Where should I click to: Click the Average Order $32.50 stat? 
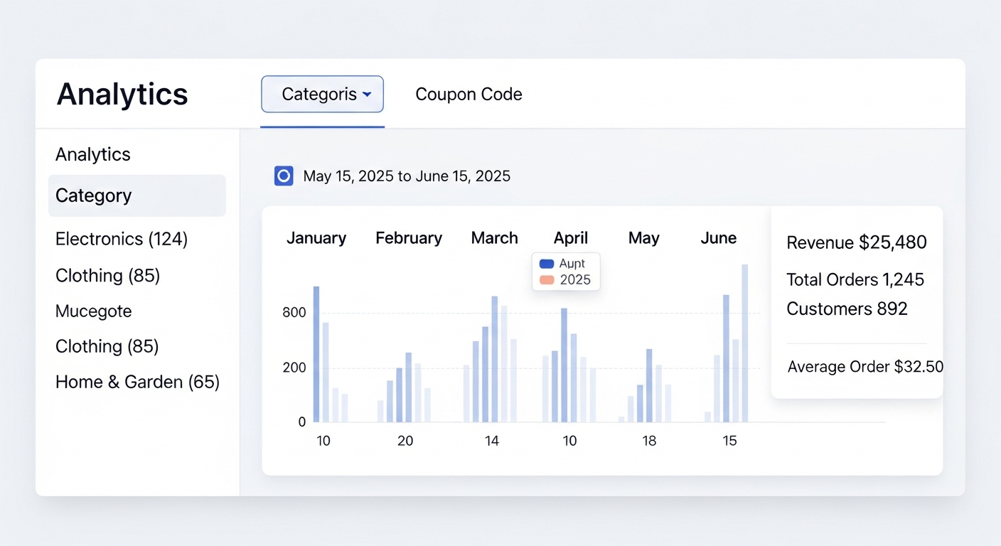(x=864, y=367)
